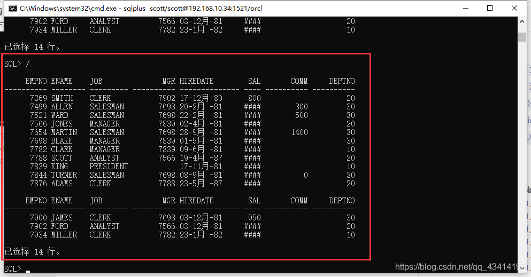Image resolution: width=531 pixels, height=277 pixels.
Task: Minimize the cmd.exe window
Action: (x=466, y=8)
